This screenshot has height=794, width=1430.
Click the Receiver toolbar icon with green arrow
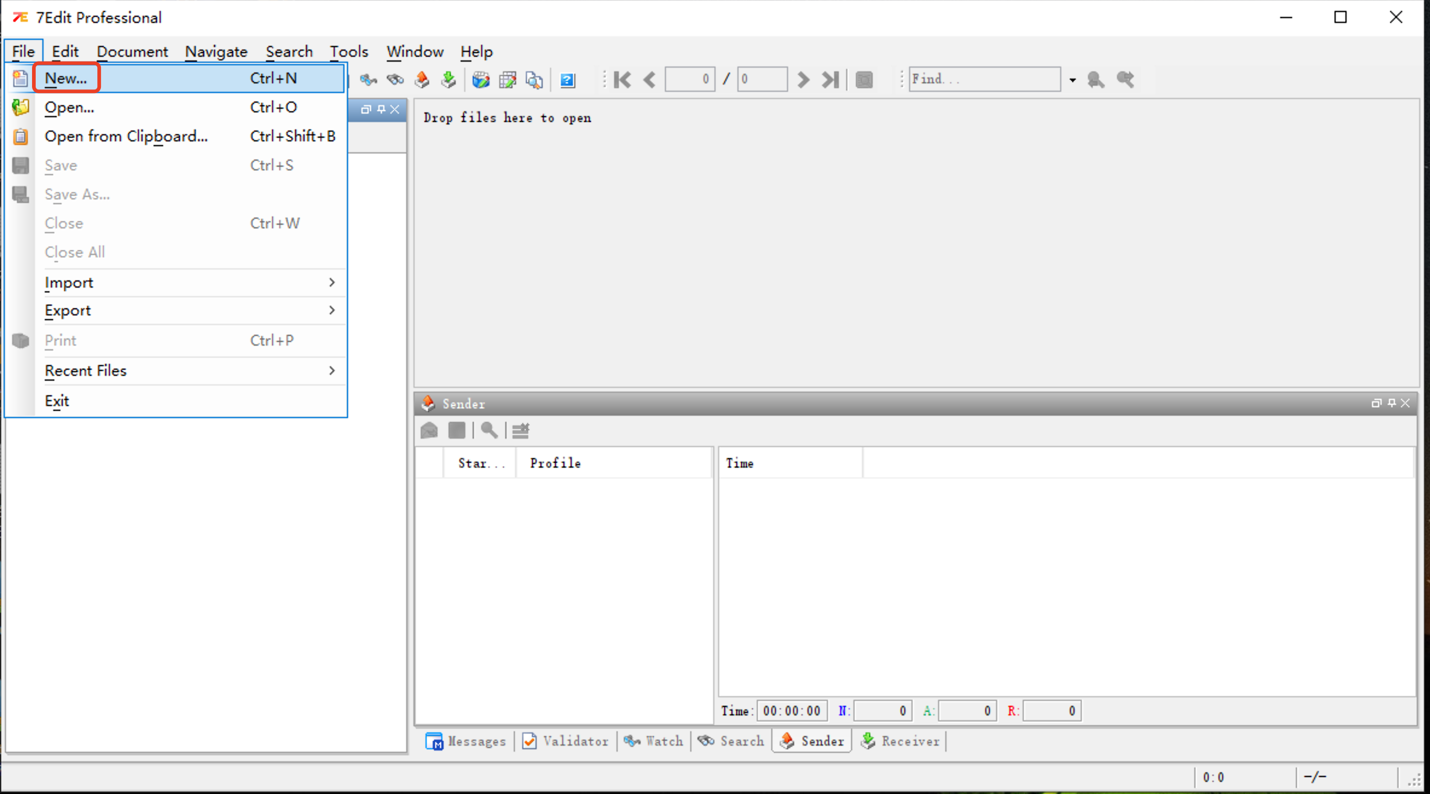coord(448,79)
